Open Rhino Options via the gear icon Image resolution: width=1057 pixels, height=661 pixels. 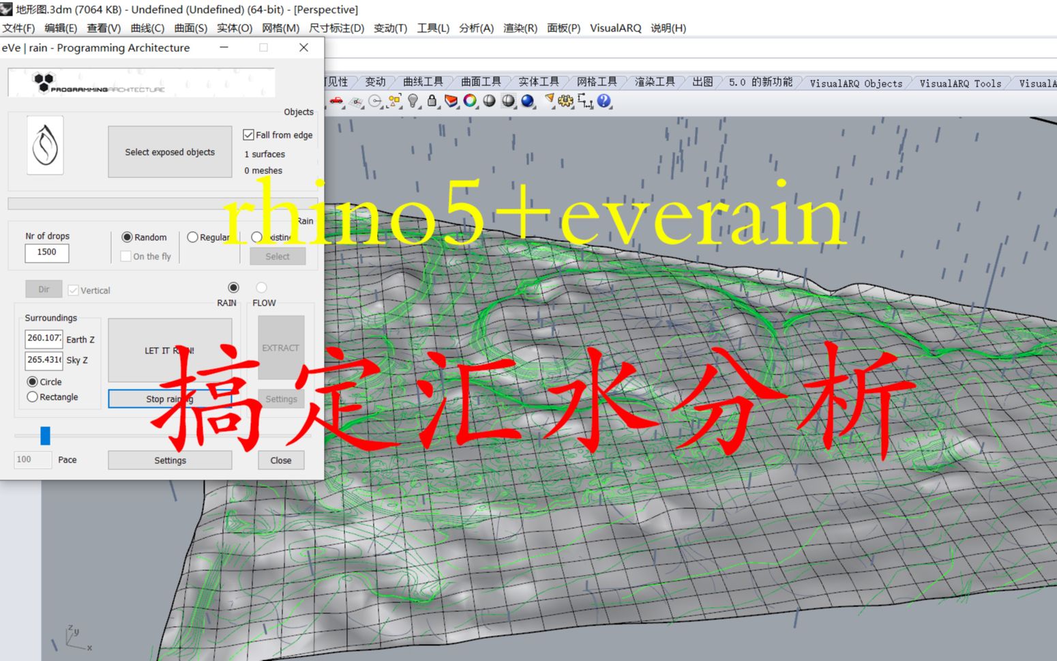(x=566, y=100)
